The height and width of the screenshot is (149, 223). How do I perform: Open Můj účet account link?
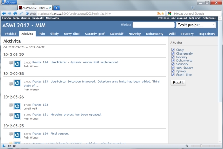(195, 18)
